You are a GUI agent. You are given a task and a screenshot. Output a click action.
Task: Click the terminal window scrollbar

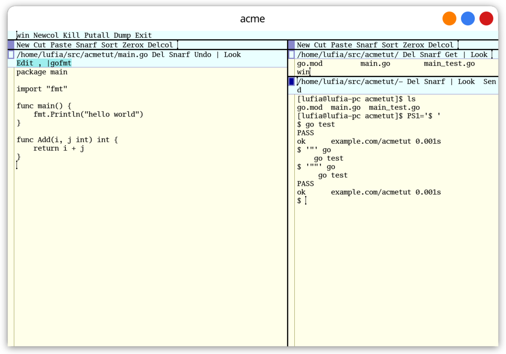(291, 220)
